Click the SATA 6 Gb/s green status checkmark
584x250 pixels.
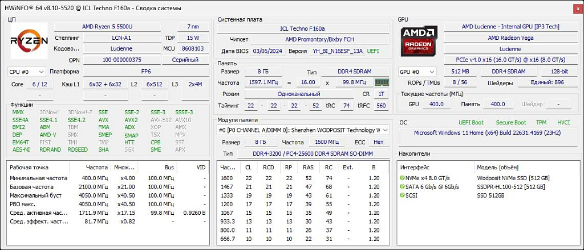pyautogui.click(x=403, y=186)
